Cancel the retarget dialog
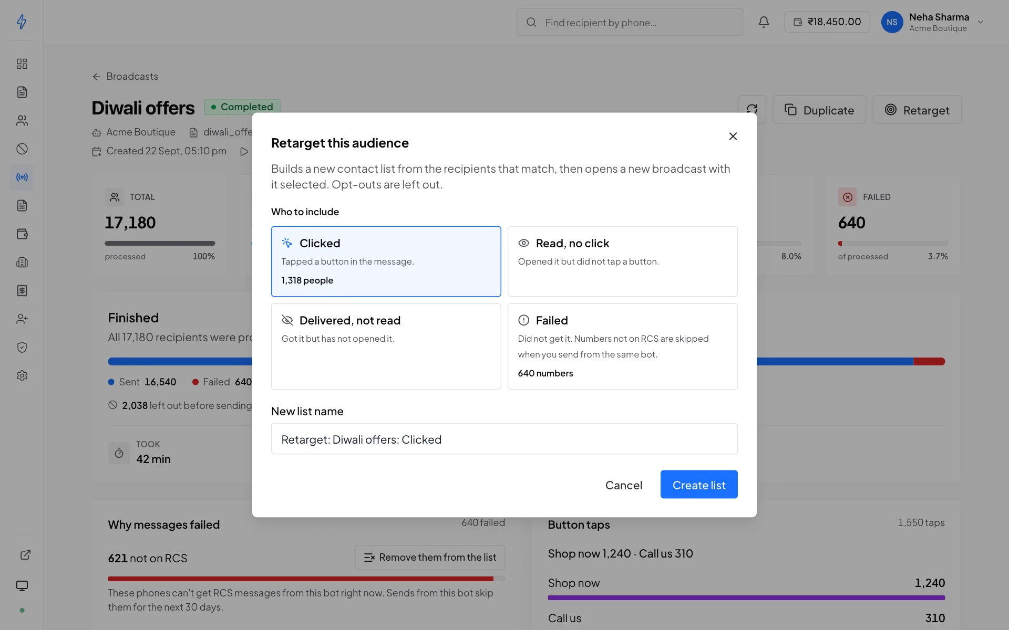This screenshot has width=1009, height=630. [623, 485]
